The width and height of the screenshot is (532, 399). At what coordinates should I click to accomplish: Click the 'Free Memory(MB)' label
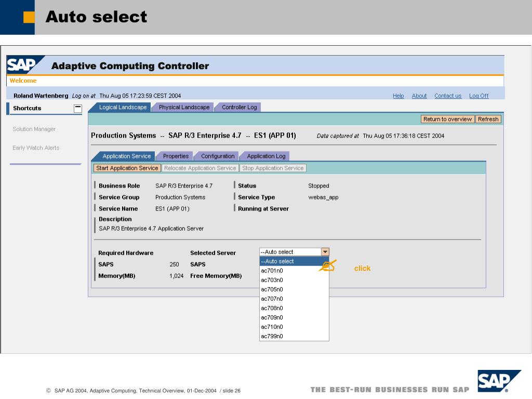click(216, 276)
